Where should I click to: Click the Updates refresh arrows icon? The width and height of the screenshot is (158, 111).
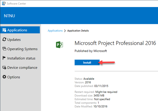click(4, 39)
